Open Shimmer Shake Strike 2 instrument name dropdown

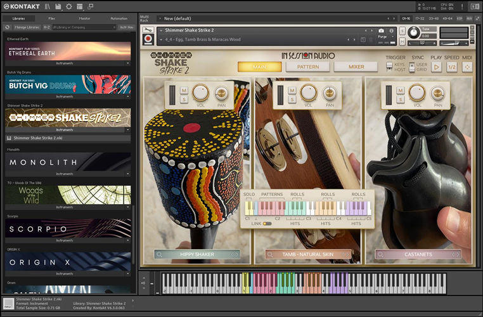(x=161, y=30)
